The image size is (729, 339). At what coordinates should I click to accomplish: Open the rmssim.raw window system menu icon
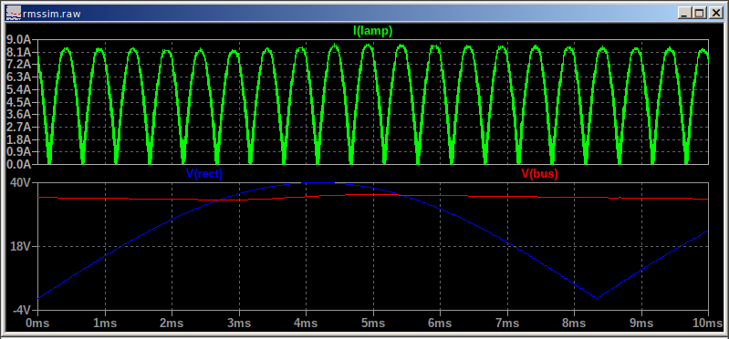pyautogui.click(x=14, y=14)
